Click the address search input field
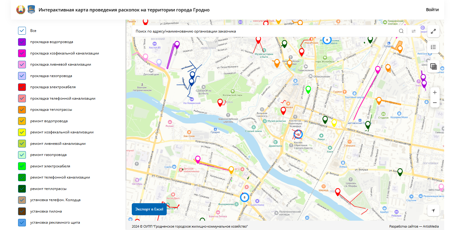The image size is (461, 230). 265,31
